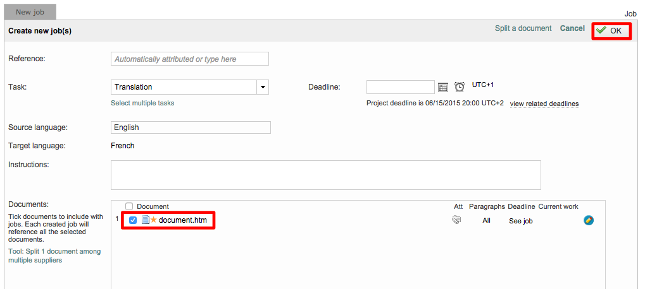Click the Cancel link
Image resolution: width=645 pixels, height=289 pixels.
pos(572,28)
